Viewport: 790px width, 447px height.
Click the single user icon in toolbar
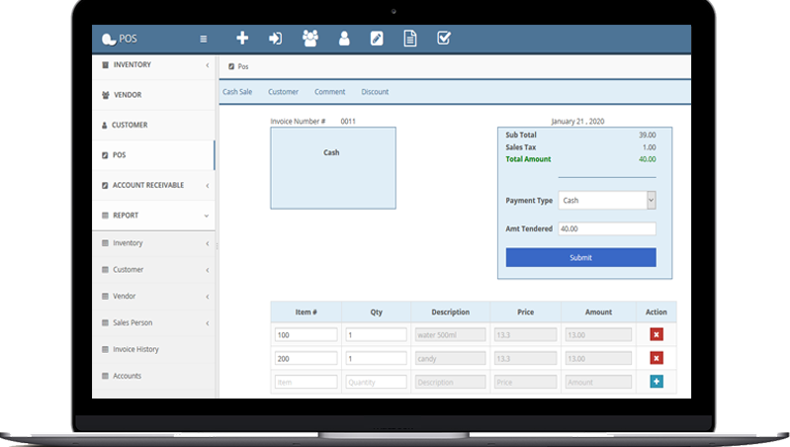click(x=344, y=39)
